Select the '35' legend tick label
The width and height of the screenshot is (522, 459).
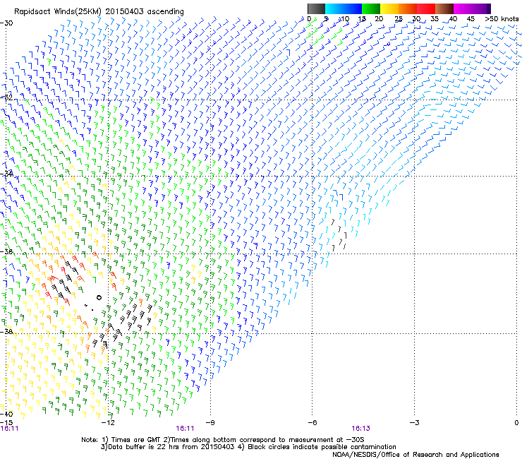(435, 19)
